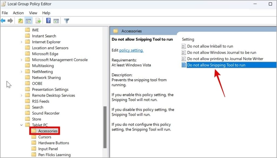Select Do not allow Inkball to run

point(210,46)
